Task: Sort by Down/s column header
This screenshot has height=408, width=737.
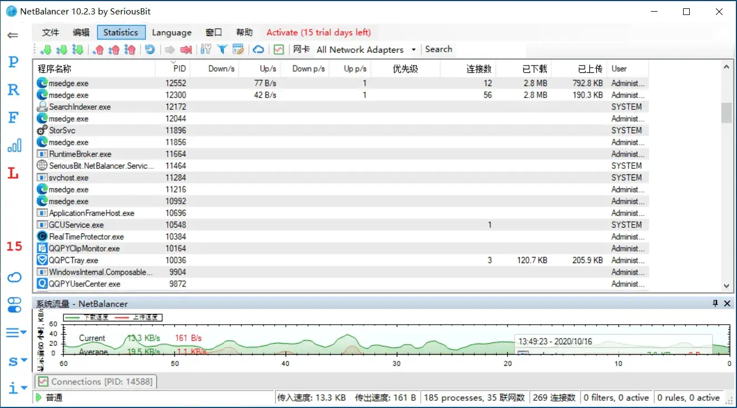Action: tap(215, 69)
